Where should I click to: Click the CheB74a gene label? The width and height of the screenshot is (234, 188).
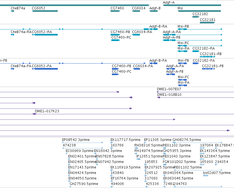[x=18, y=8]
